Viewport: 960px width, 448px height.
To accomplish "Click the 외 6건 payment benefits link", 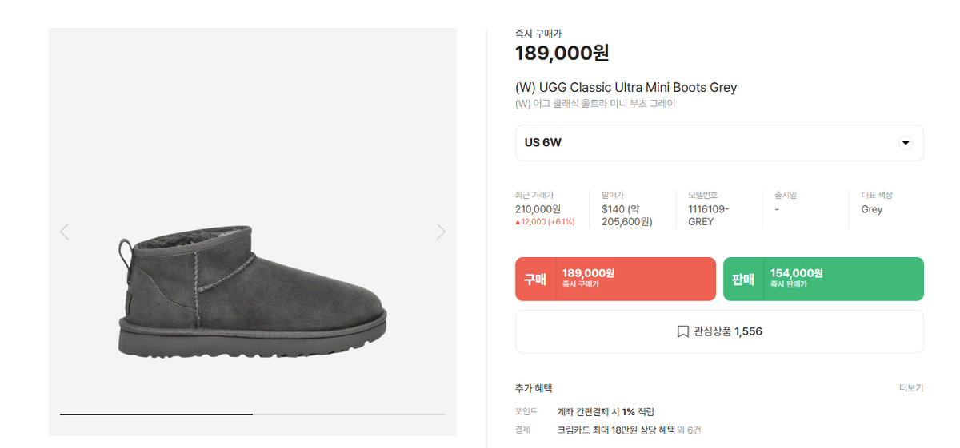I will click(x=689, y=430).
